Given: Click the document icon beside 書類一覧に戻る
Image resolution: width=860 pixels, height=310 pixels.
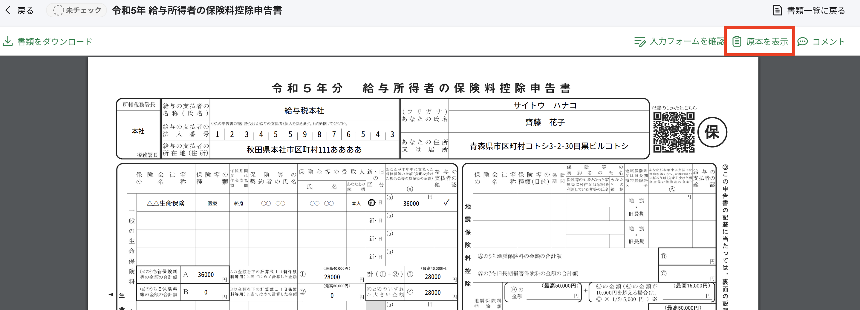Looking at the screenshot, I should coord(777,10).
